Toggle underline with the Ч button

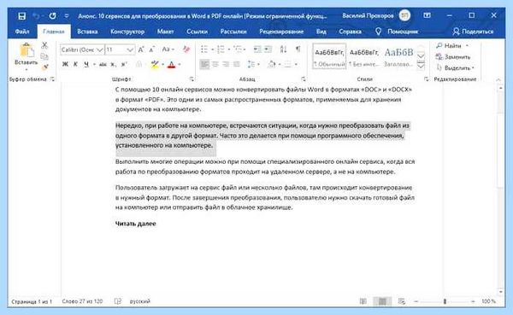coord(86,64)
